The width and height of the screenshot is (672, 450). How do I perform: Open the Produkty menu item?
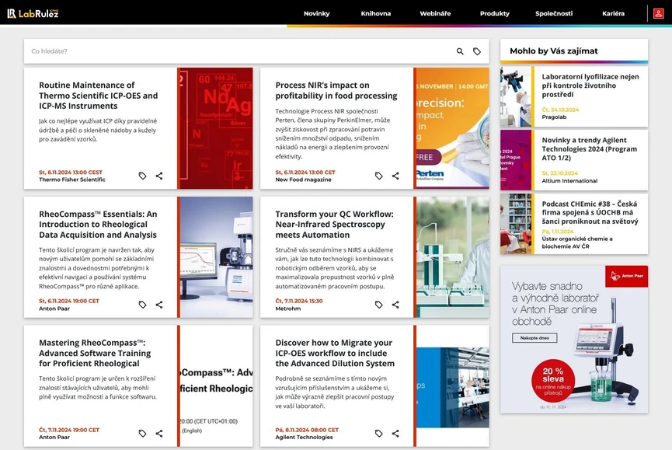point(495,13)
